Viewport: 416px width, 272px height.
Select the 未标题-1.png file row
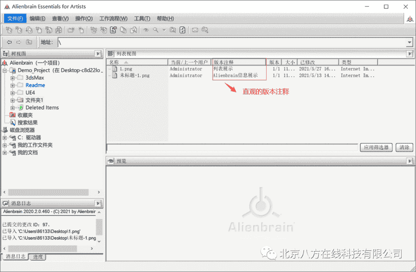click(135, 75)
